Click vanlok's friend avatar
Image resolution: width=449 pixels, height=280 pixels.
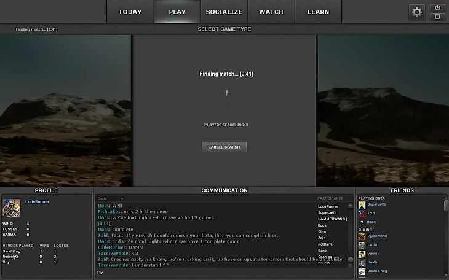point(362,253)
